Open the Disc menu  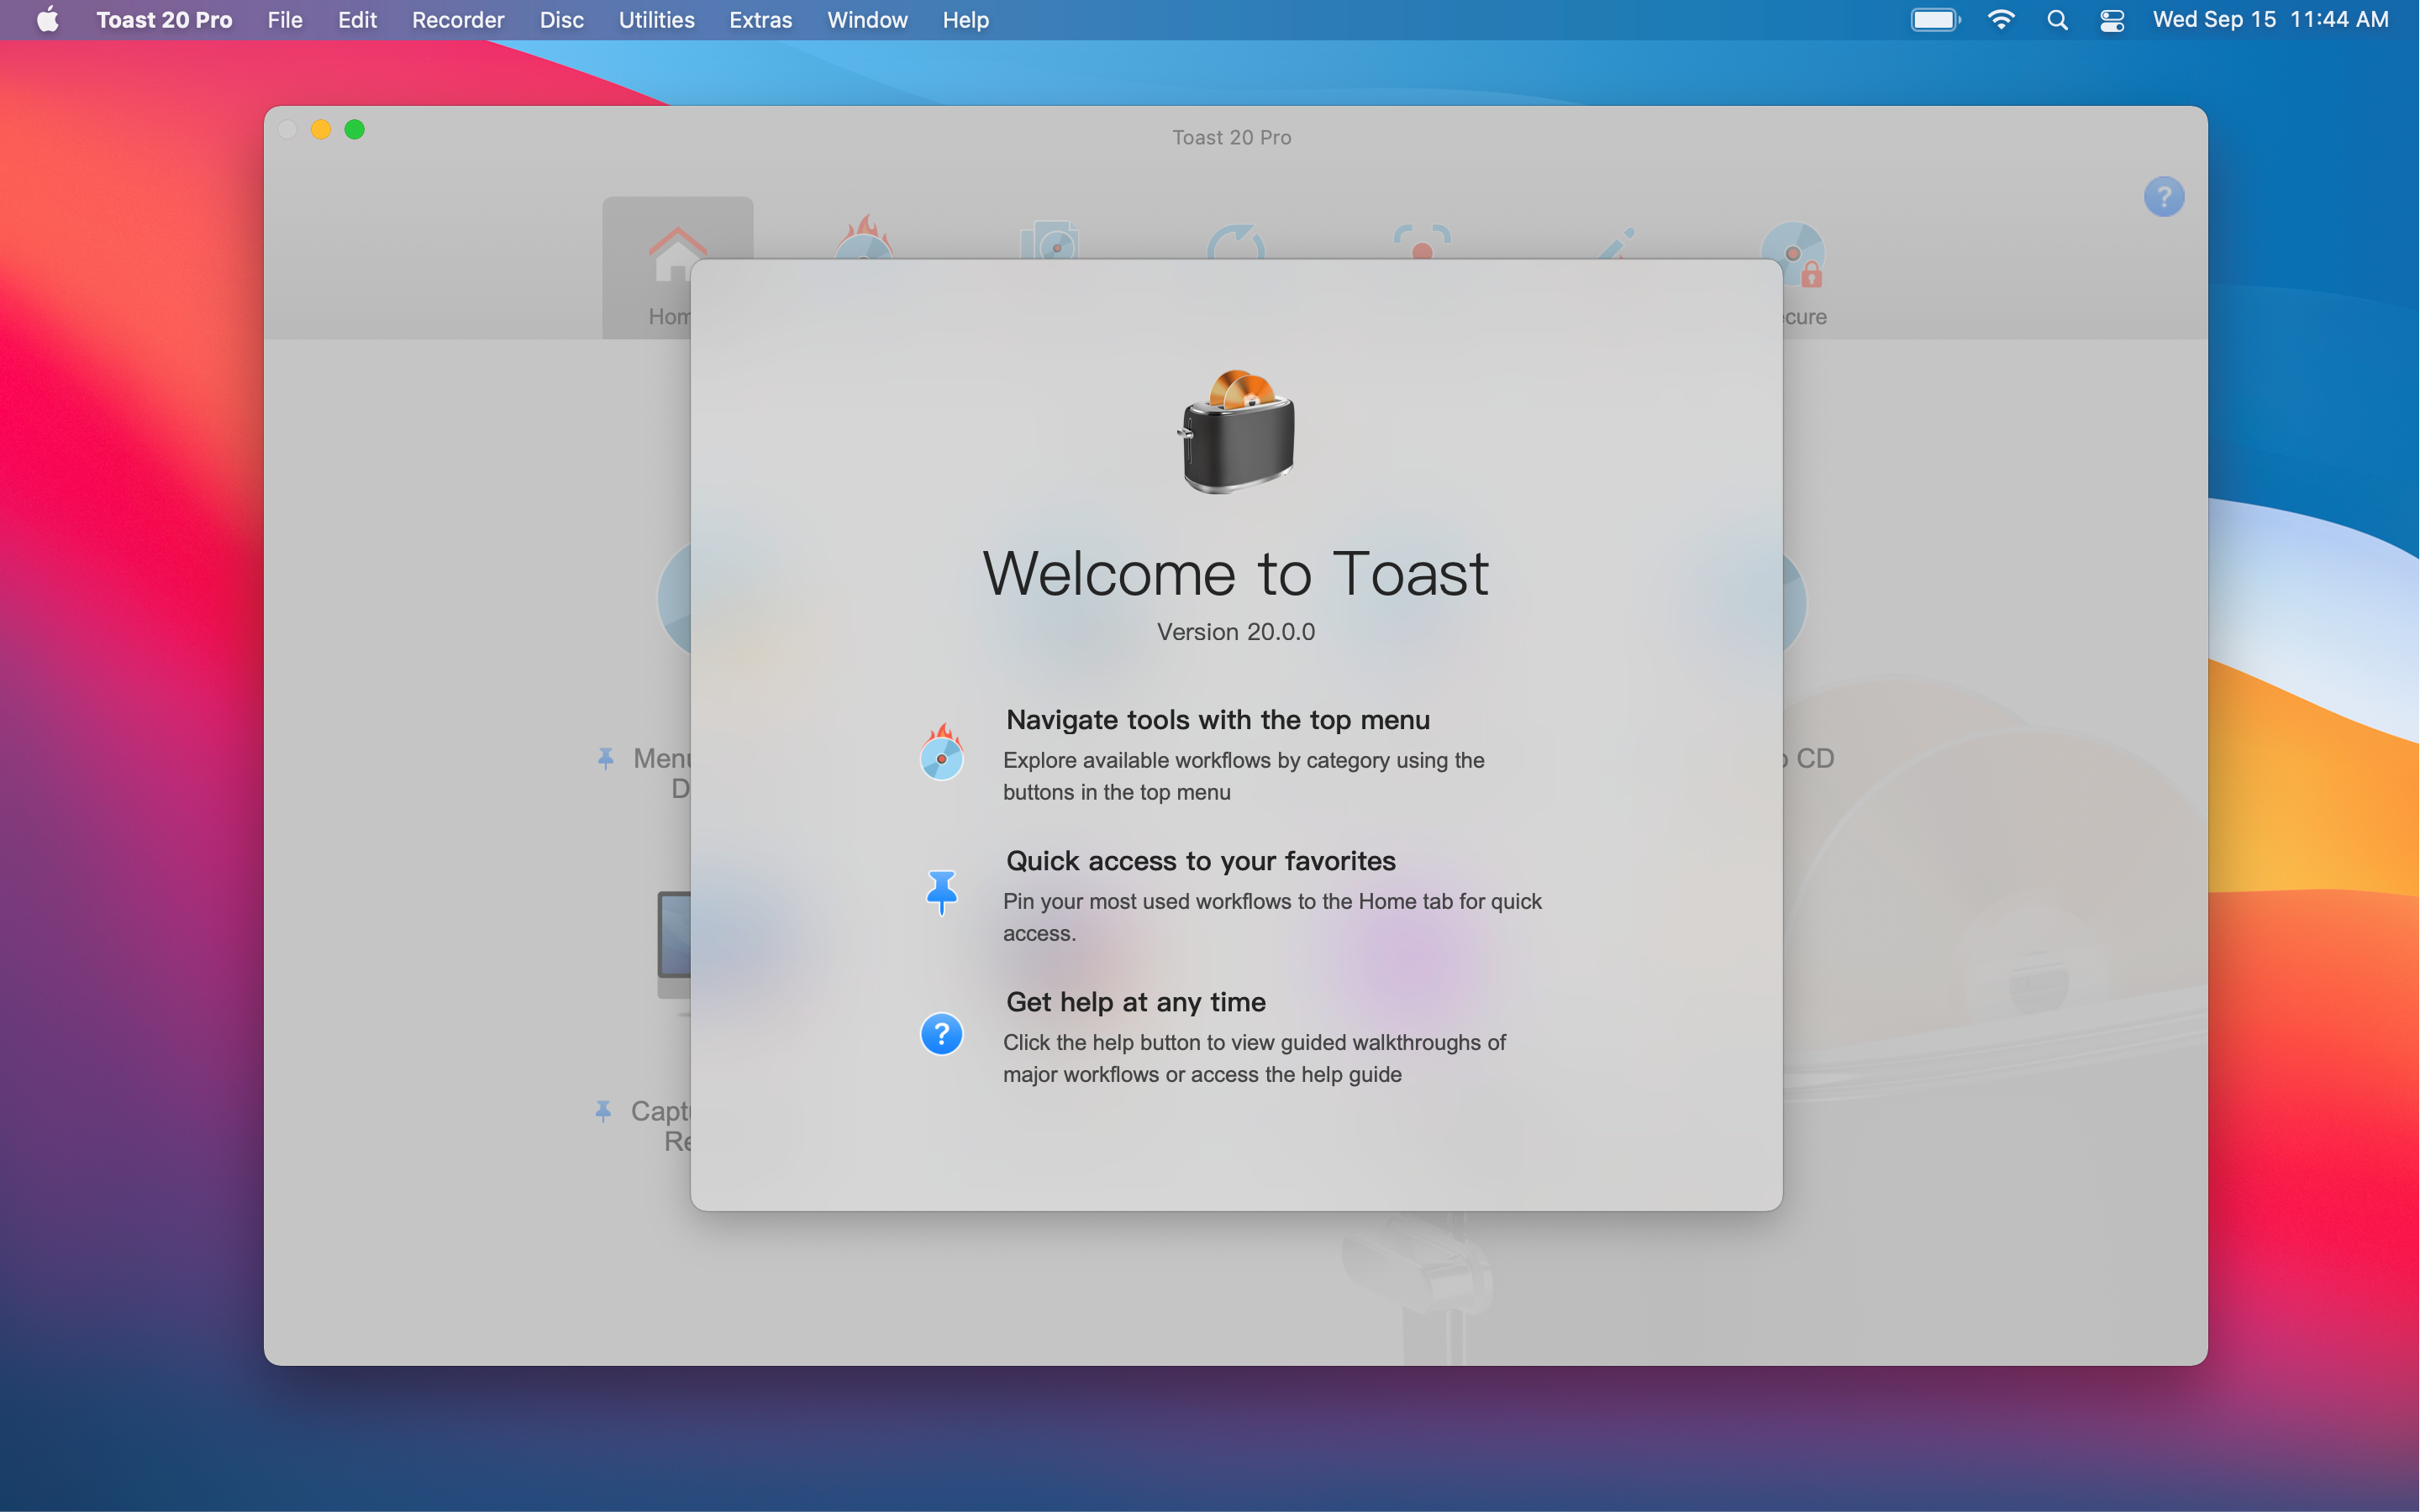tap(561, 20)
